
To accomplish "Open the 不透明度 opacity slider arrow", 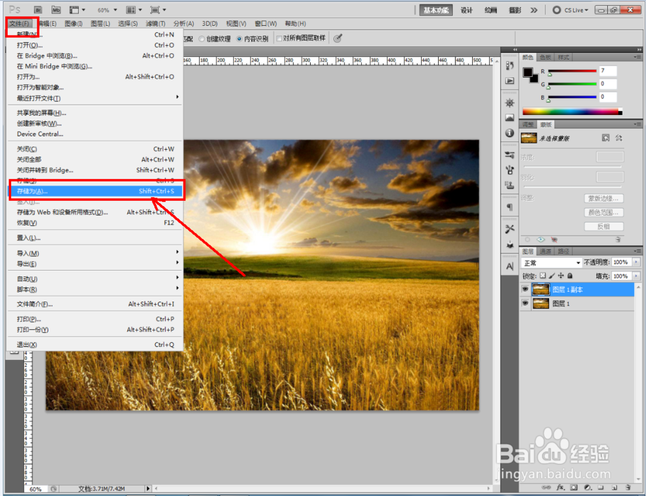I will (x=636, y=262).
